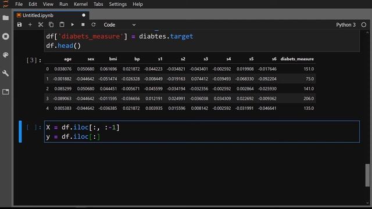This screenshot has height=209, width=372.
Task: Insert a new cell with the plus icon
Action: [30, 24]
